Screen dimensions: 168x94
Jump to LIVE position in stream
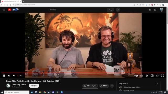[x=20, y=75]
